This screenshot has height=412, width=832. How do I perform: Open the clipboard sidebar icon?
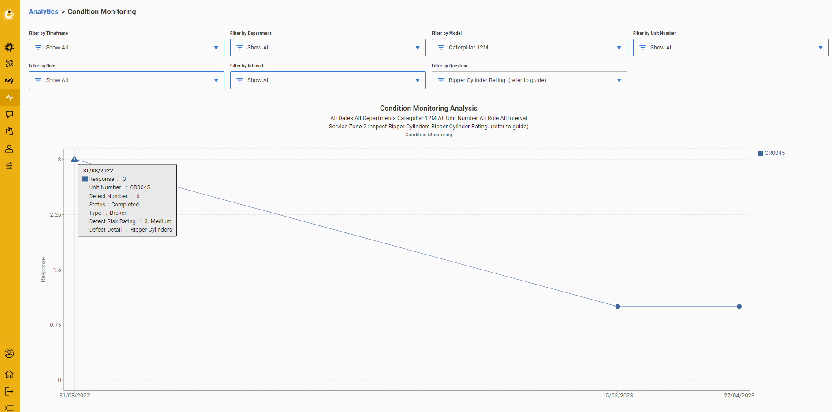pos(9,131)
